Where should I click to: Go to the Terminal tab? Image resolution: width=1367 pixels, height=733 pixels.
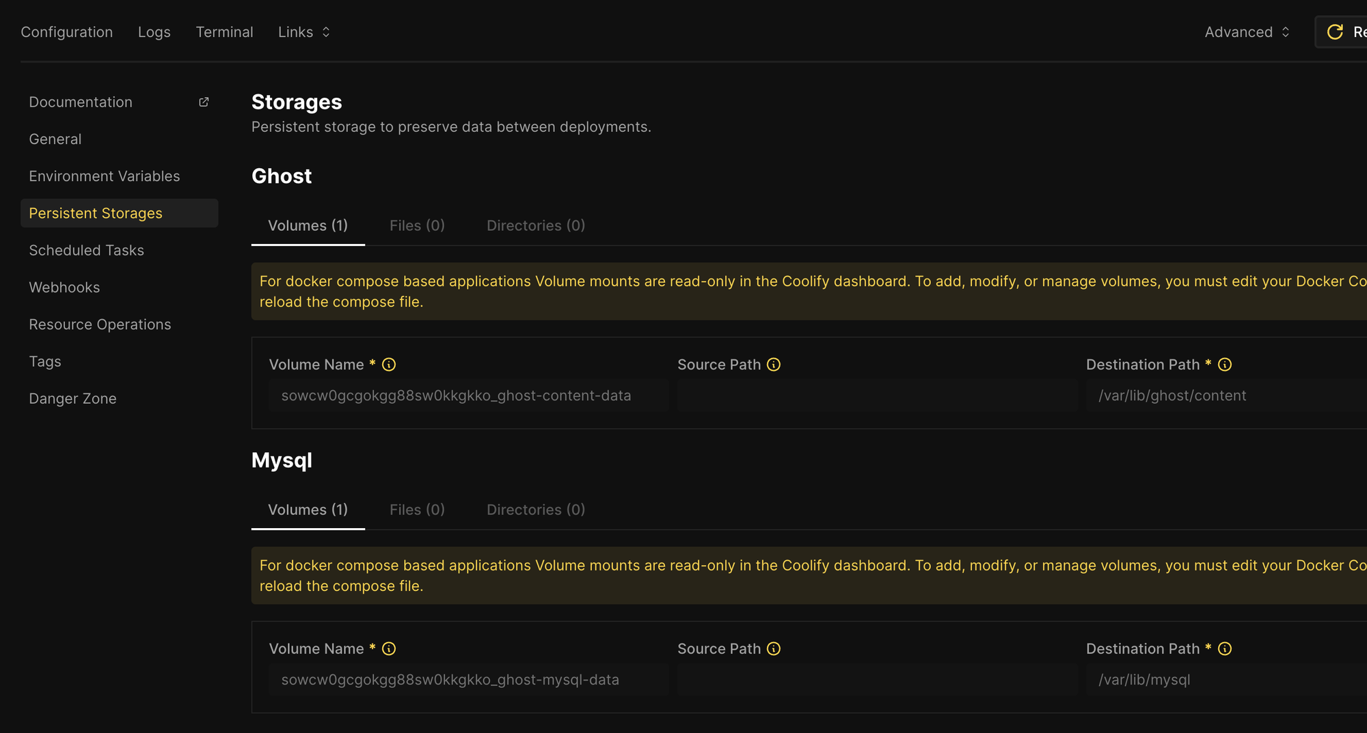point(224,32)
